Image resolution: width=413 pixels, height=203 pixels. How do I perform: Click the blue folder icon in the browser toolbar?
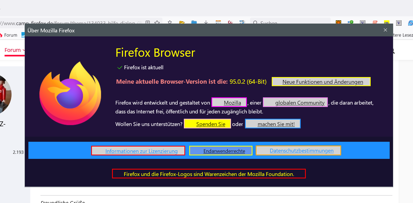point(194,22)
